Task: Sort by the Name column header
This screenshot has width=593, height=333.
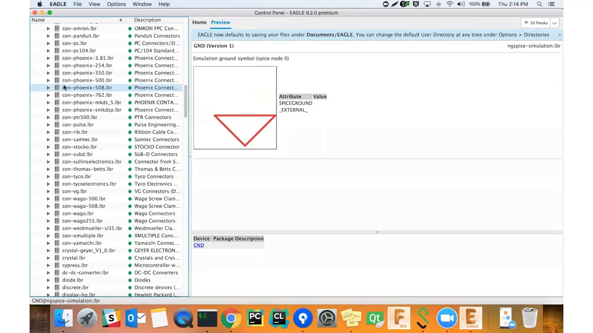Action: [x=77, y=20]
